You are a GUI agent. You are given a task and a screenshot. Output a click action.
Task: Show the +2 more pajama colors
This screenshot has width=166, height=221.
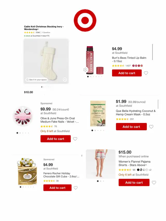pyautogui.click(x=150, y=170)
